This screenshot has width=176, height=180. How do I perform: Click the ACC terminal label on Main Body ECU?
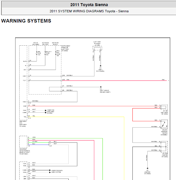pyautogui.click(x=25, y=70)
